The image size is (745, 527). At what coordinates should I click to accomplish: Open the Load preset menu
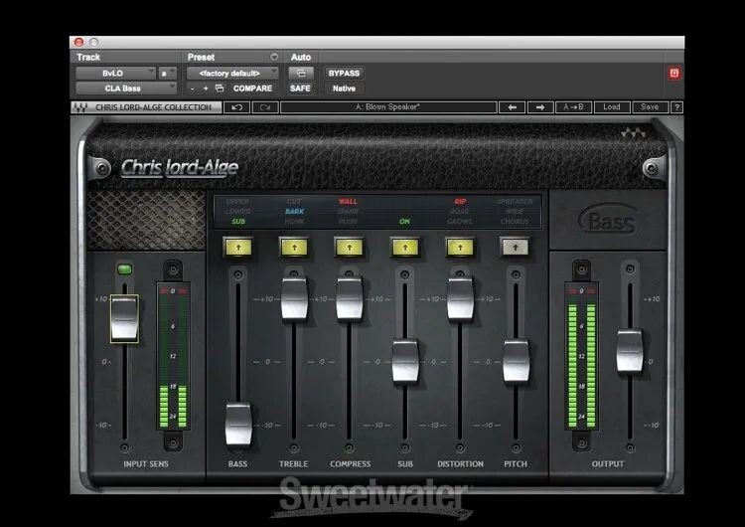pos(612,107)
